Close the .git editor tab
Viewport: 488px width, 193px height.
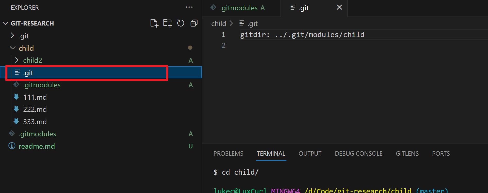click(339, 7)
